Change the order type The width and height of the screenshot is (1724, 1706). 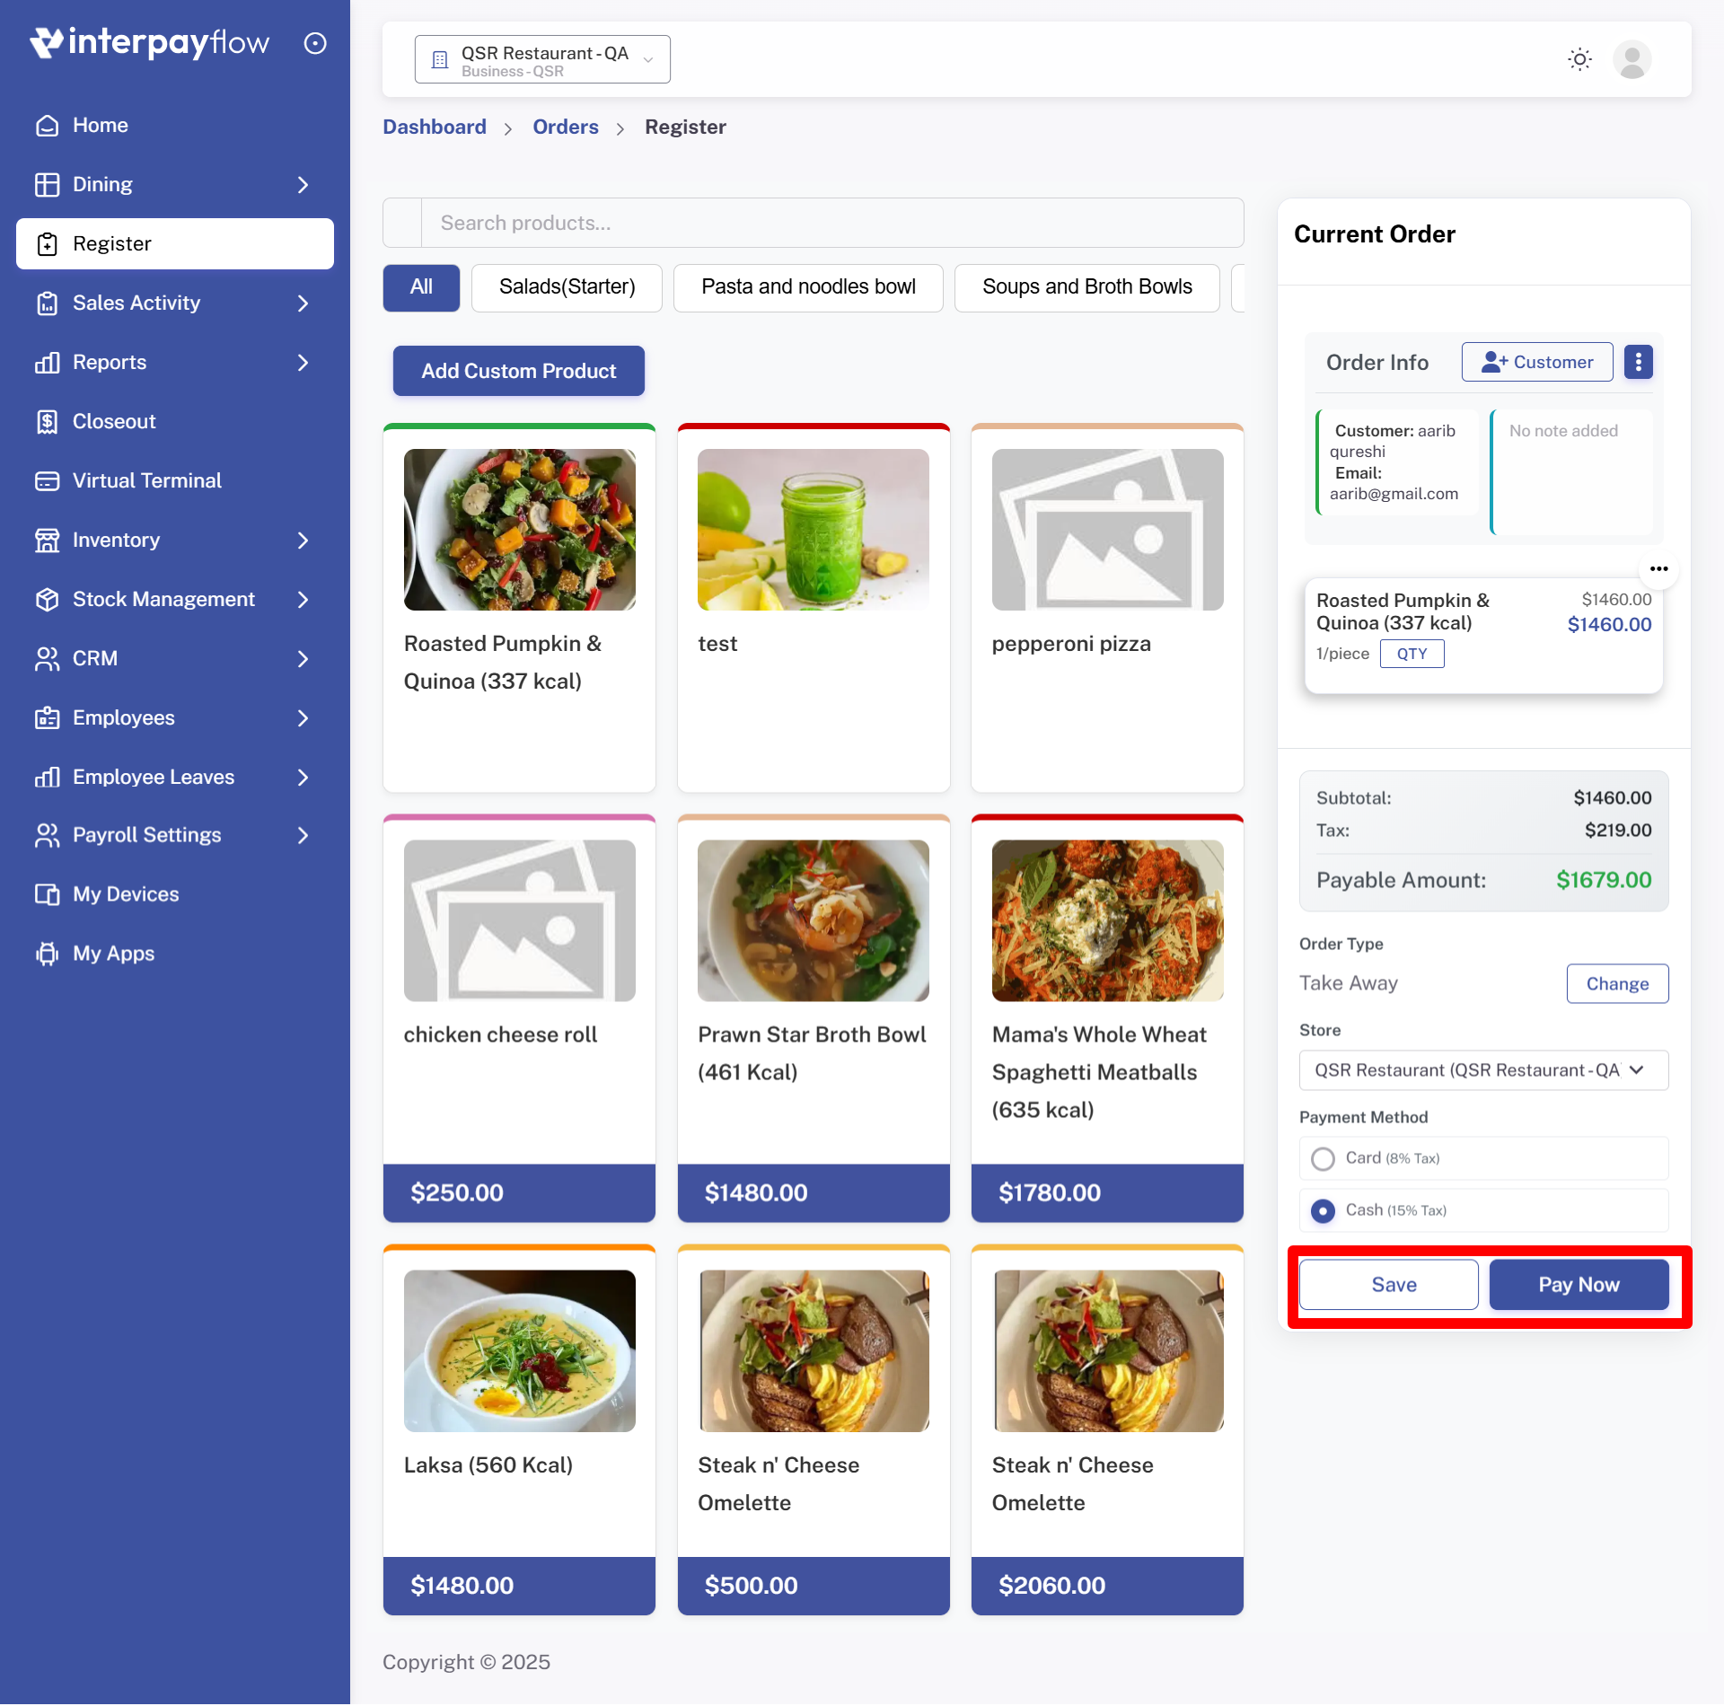(1617, 984)
